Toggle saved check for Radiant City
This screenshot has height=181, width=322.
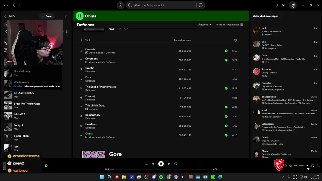[x=226, y=116]
